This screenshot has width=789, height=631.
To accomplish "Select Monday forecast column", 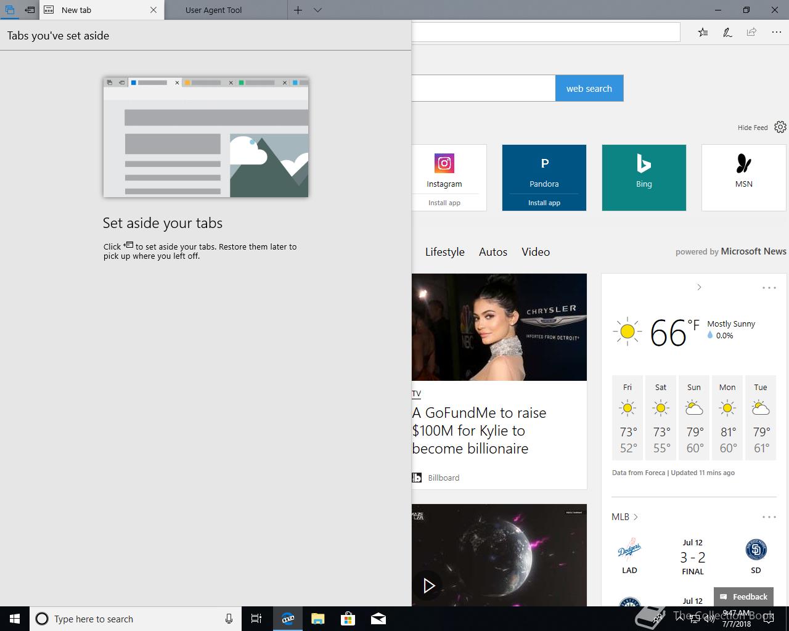I will (x=727, y=418).
